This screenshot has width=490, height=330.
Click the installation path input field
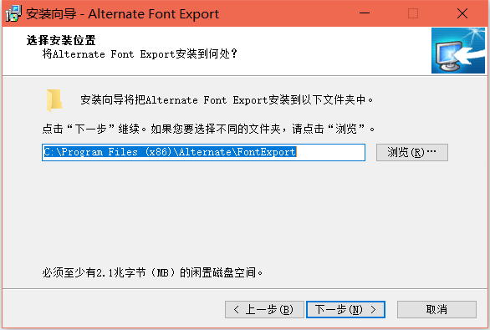click(x=203, y=152)
